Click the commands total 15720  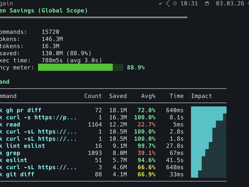coord(51,32)
